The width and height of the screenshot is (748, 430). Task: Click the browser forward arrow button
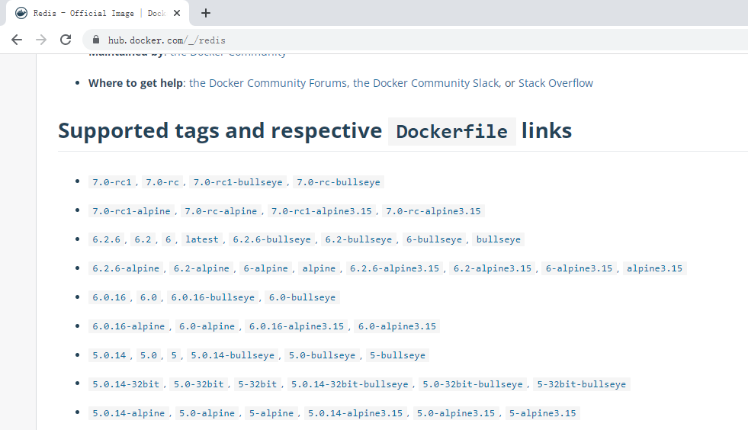click(x=41, y=40)
